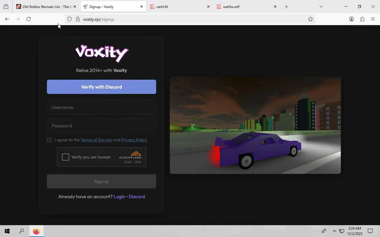The height and width of the screenshot is (237, 380).
Task: Click the Voxity logo
Action: [x=102, y=54]
